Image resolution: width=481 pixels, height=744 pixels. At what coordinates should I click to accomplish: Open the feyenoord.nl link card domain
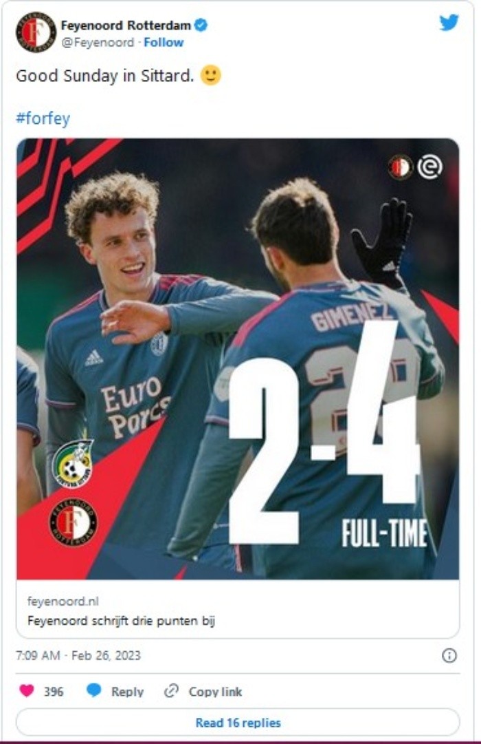point(63,601)
